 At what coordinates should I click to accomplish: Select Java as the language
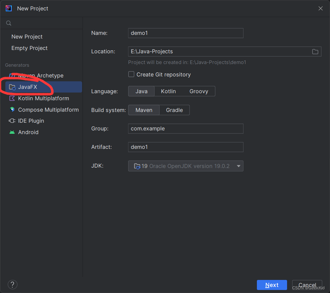[142, 91]
